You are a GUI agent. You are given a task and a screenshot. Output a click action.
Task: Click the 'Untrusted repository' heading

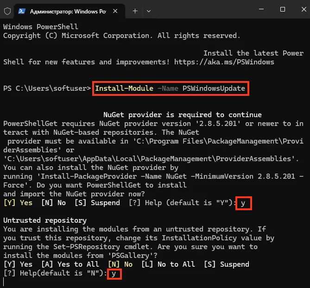tap(45, 220)
